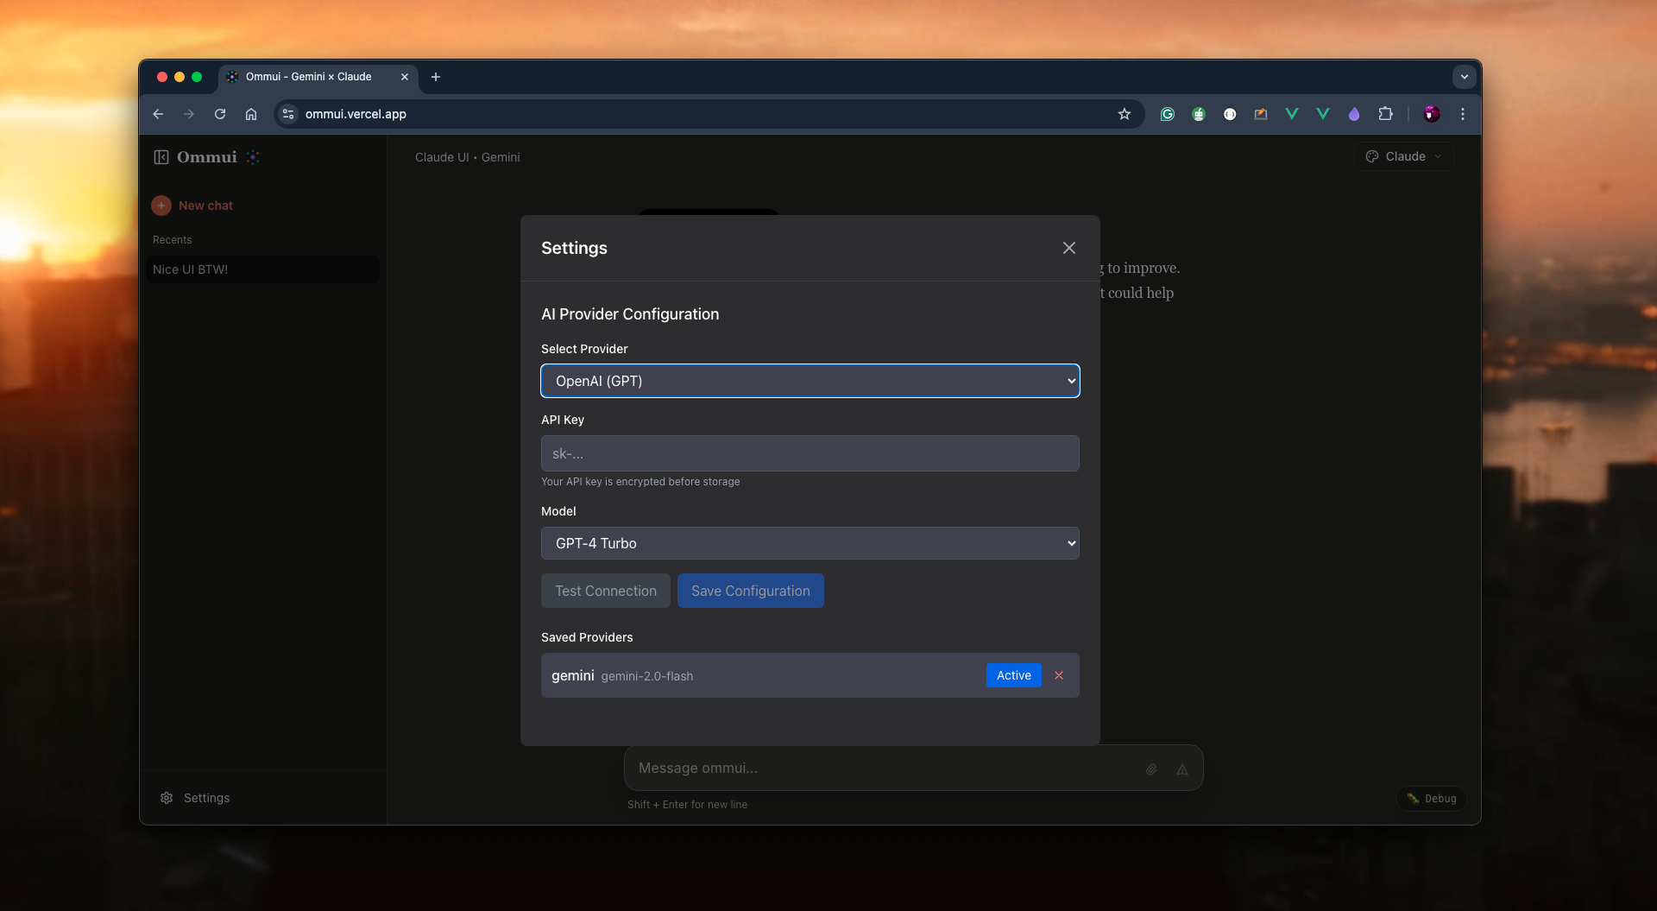This screenshot has width=1657, height=911.
Task: Bookmark this page with the star icon
Action: 1125,114
